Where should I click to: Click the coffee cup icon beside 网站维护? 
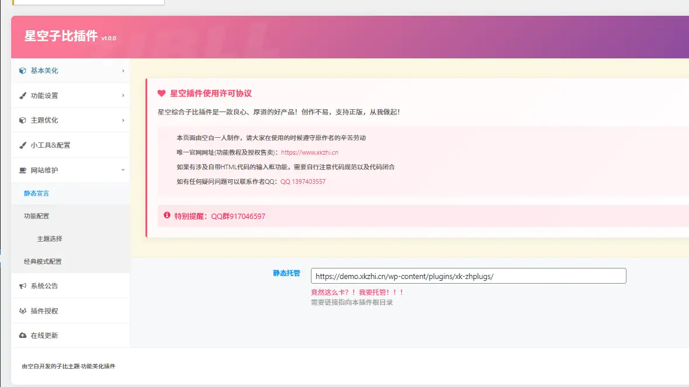pos(23,170)
